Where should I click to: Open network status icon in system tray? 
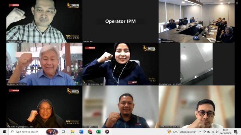(213, 132)
